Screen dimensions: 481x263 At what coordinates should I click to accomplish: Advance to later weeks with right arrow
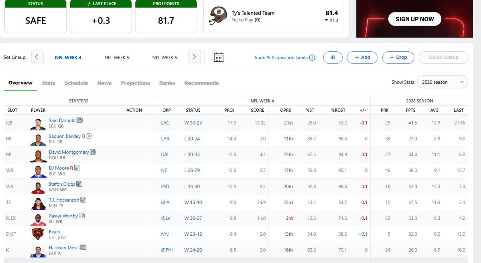pos(195,57)
